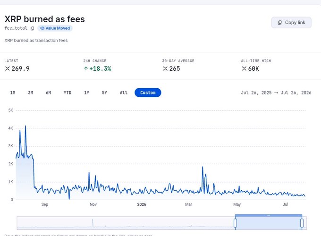321x236 pixels.
Task: Click the 4K y-axis label
Action: [x=11, y=128]
